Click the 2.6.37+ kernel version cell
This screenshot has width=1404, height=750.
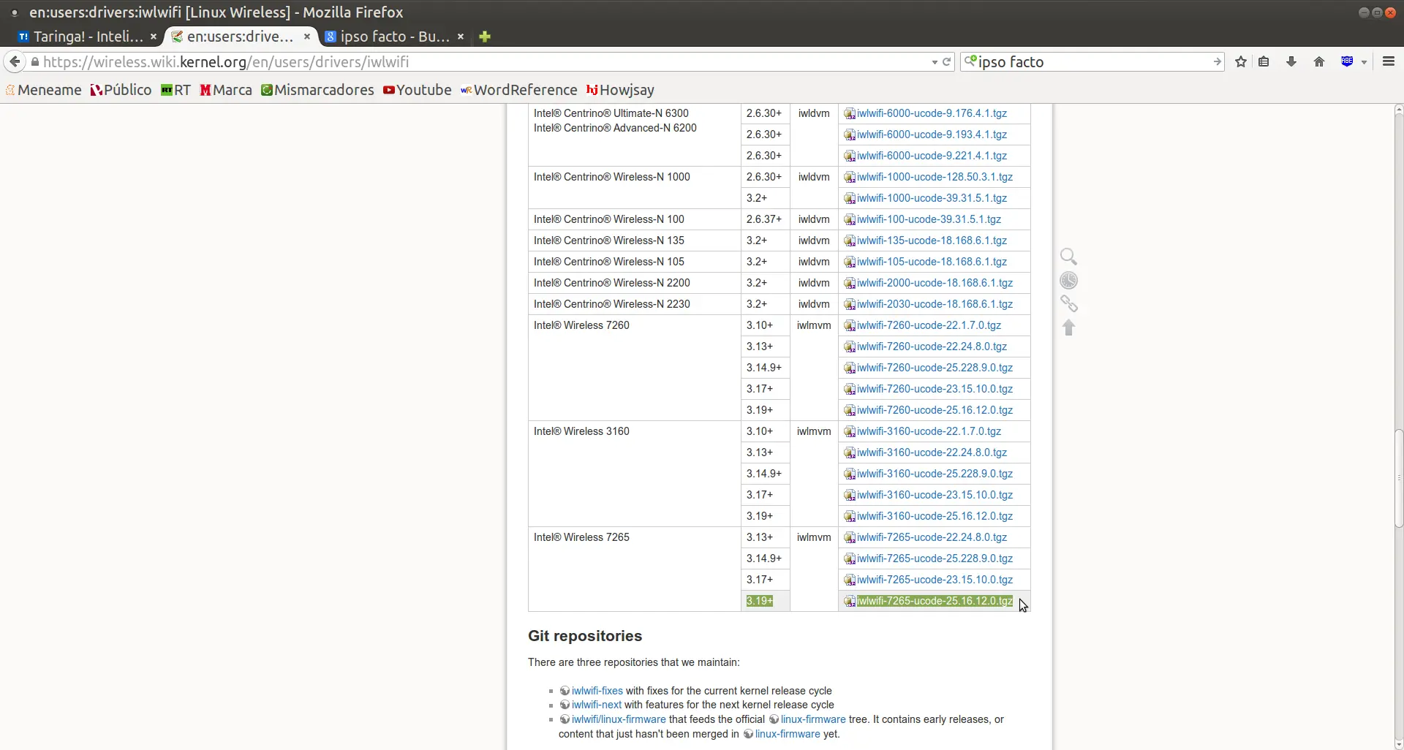point(765,219)
